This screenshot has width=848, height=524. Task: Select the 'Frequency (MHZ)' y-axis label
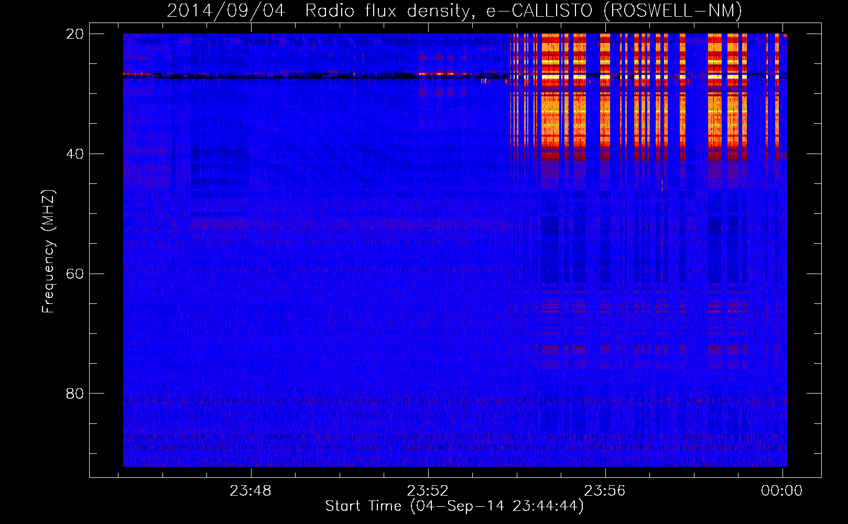pos(48,252)
